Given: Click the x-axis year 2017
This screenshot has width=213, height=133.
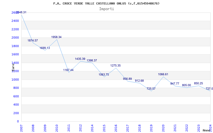Looking at the screenshot, I should tap(128, 128).
